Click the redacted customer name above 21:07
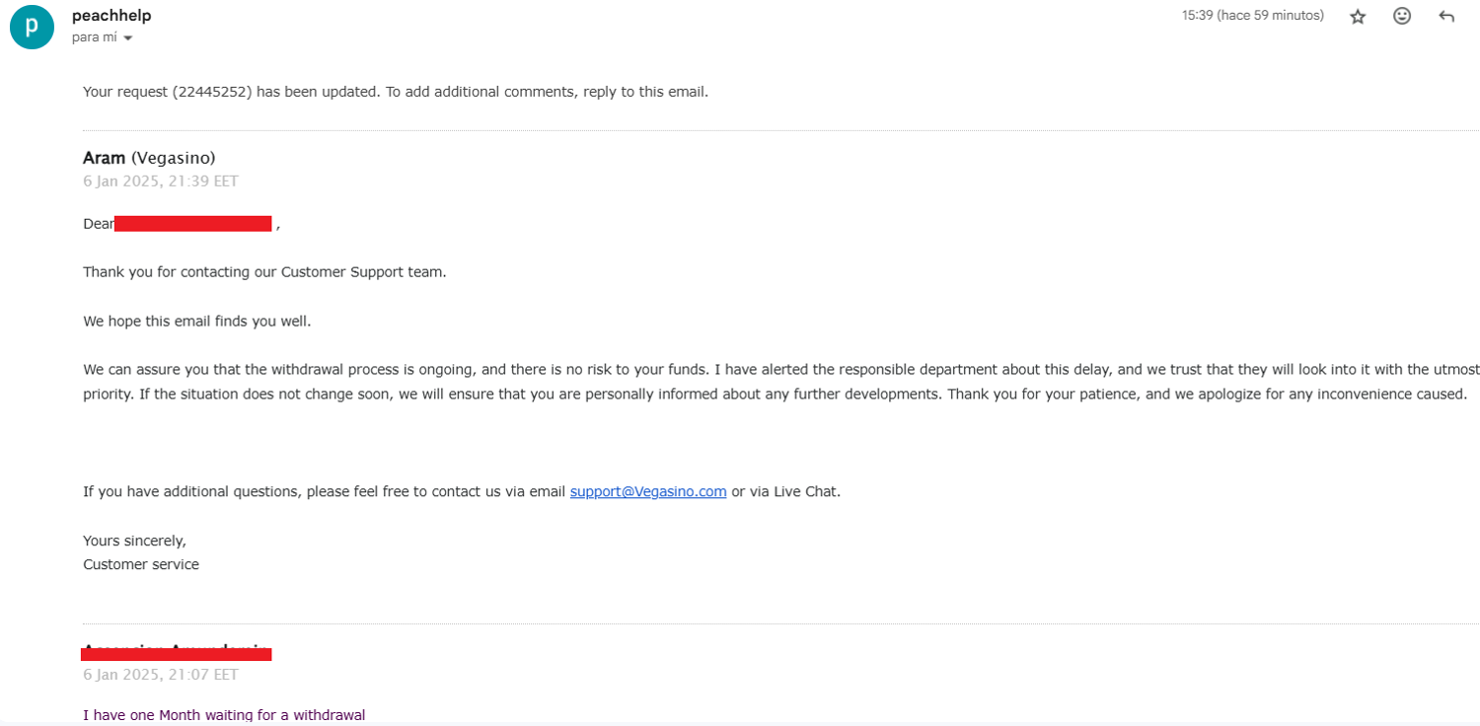 (176, 652)
